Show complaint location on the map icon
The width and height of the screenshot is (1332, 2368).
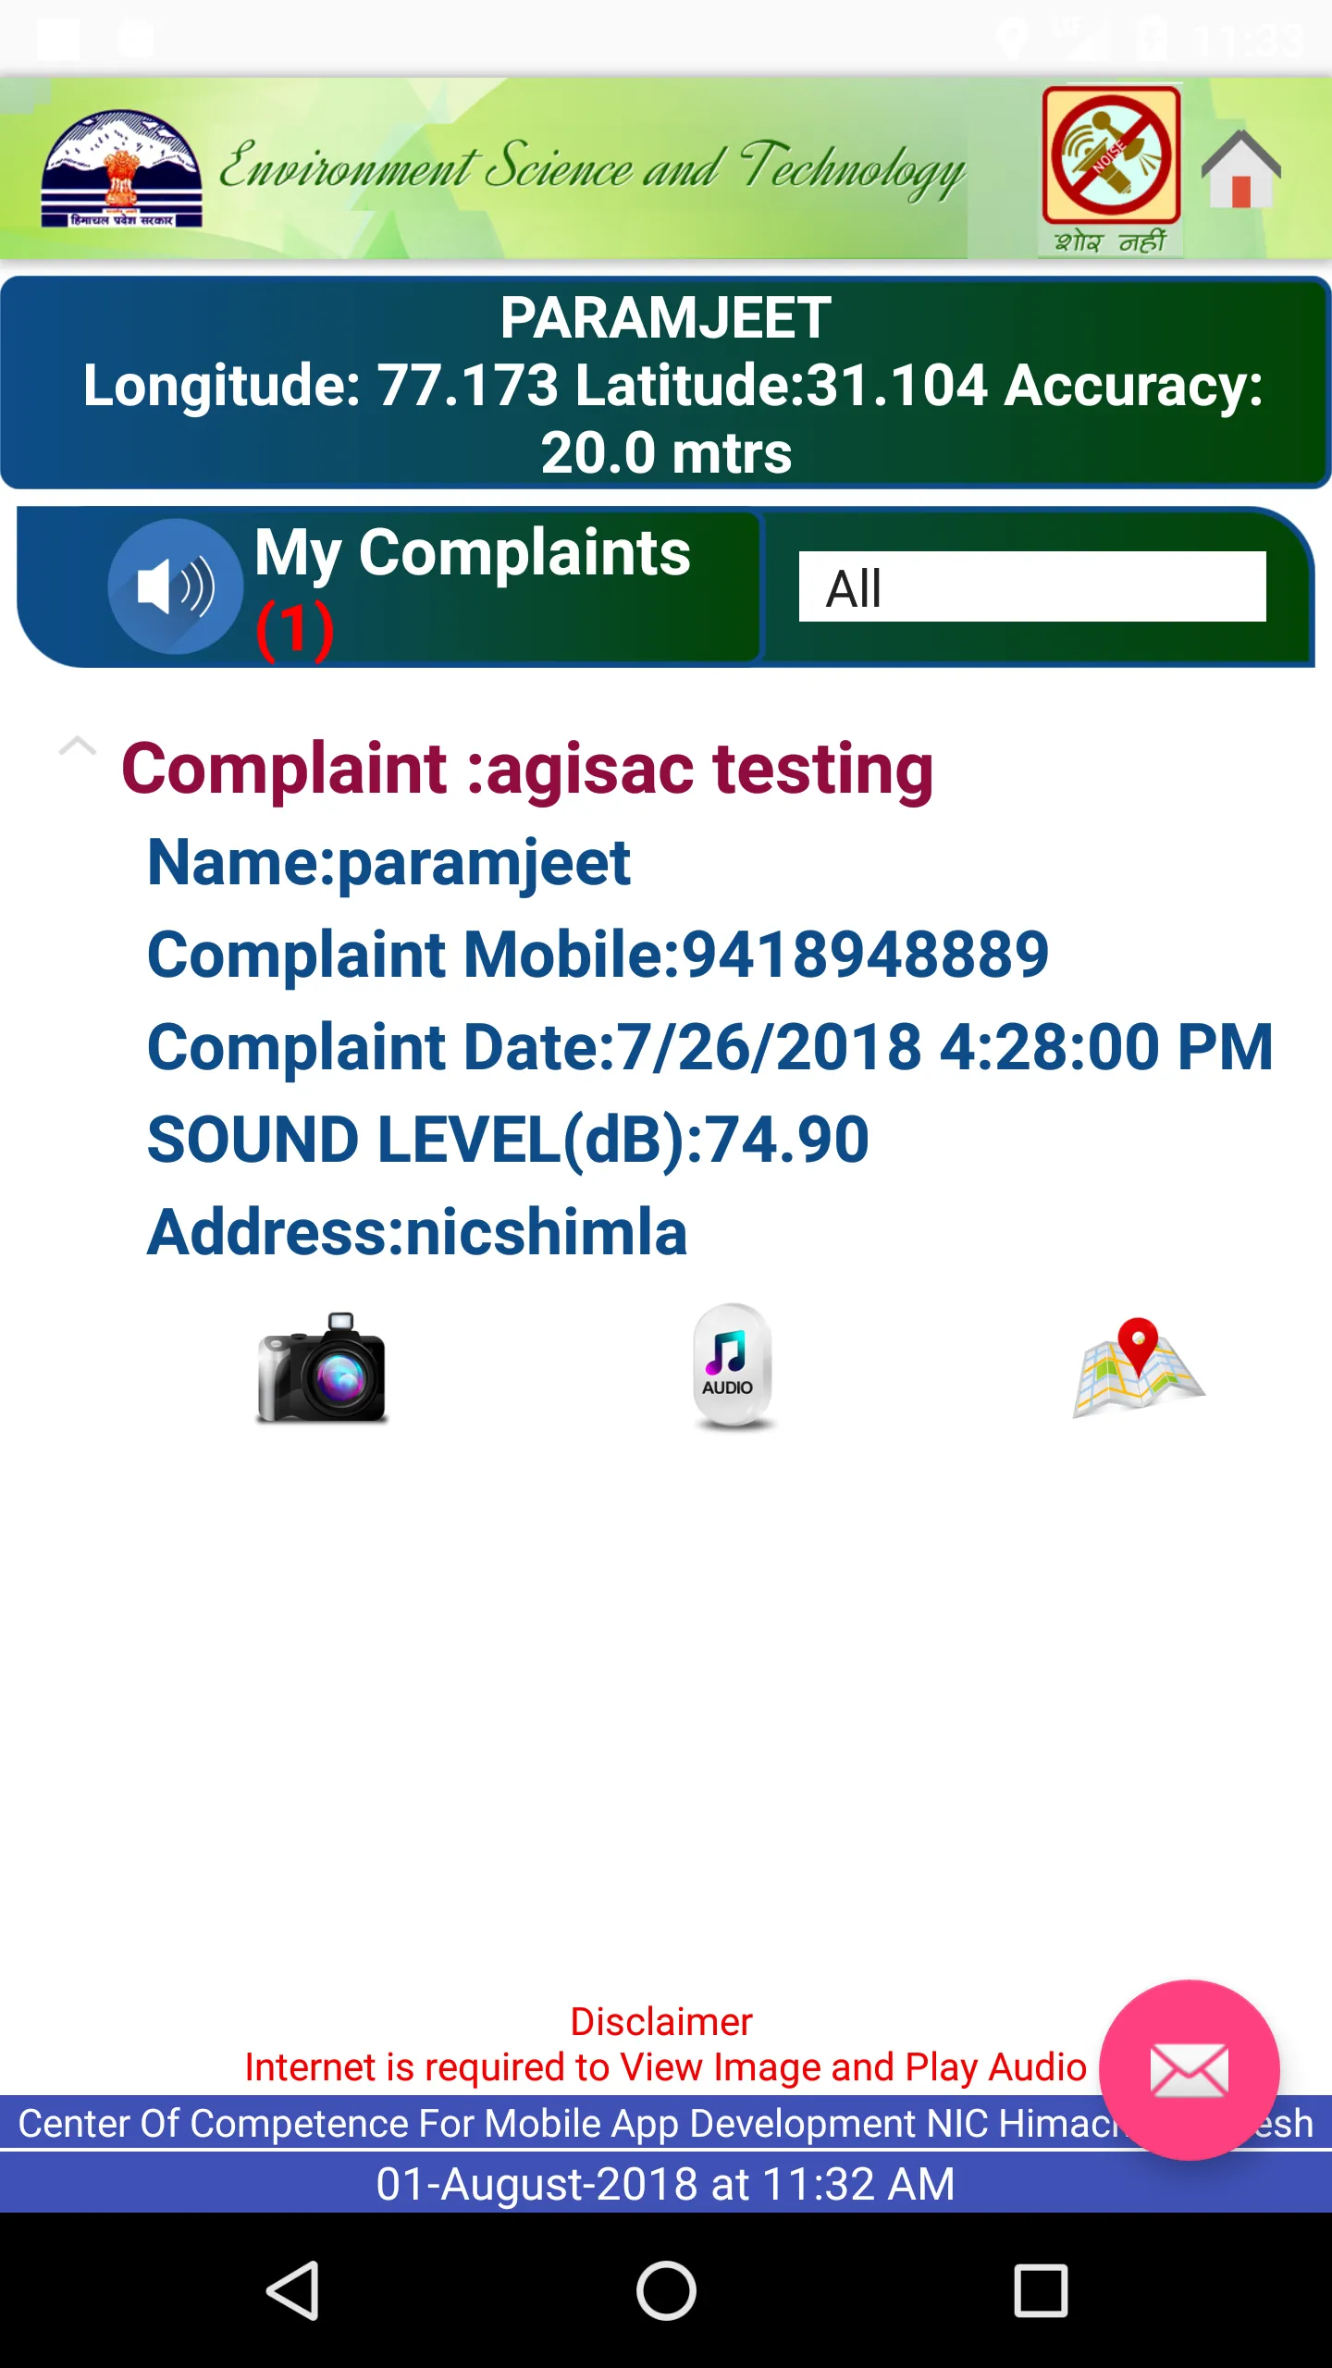(1139, 1367)
